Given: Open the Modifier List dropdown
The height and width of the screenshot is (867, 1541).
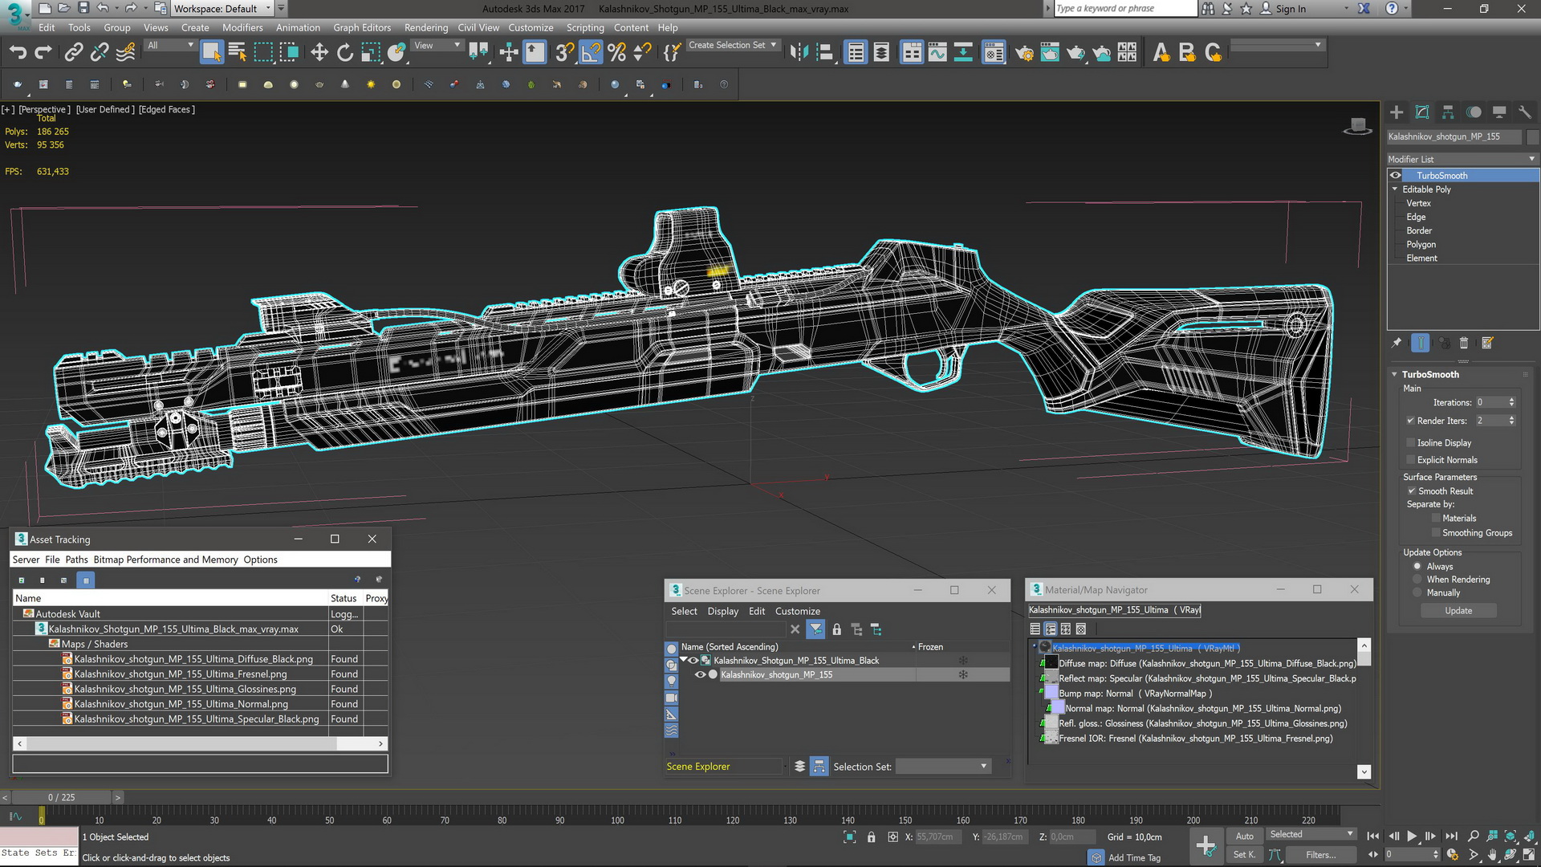Looking at the screenshot, I should point(1462,159).
